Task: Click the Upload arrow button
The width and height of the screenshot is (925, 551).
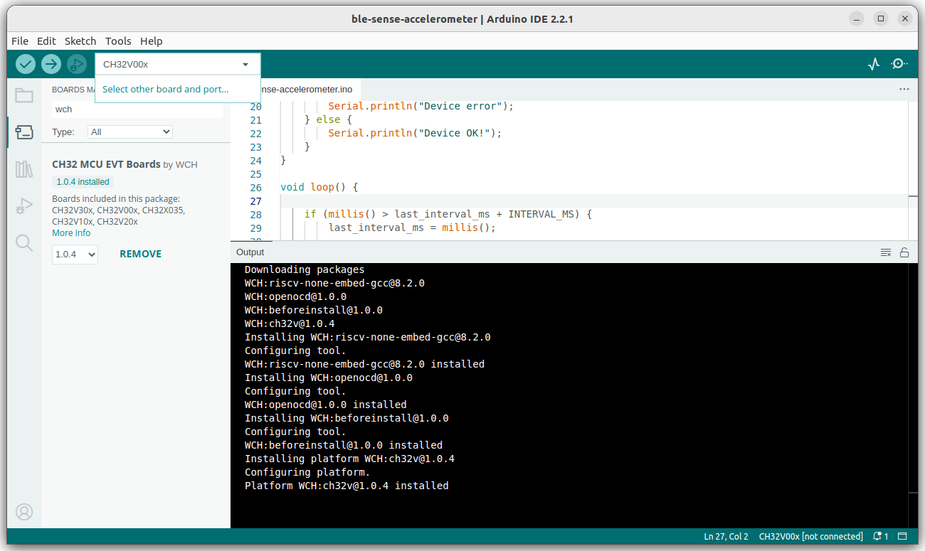Action: coord(51,64)
